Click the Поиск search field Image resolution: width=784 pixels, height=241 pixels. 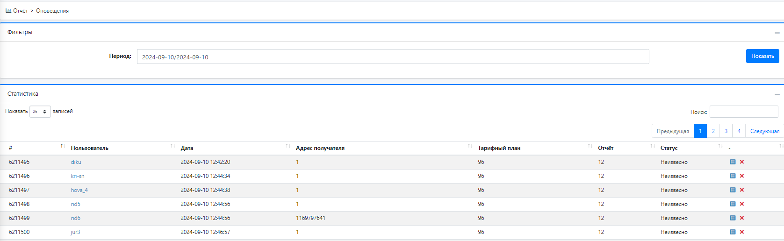(x=744, y=112)
